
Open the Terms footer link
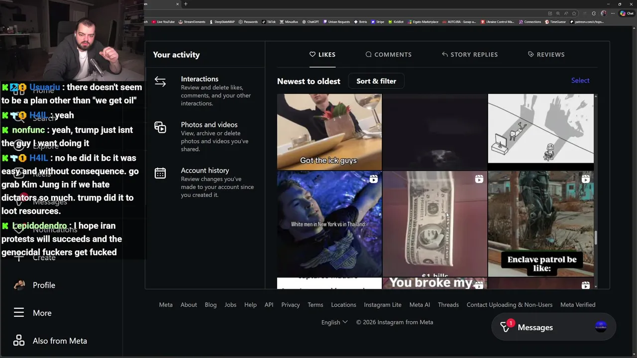click(315, 305)
